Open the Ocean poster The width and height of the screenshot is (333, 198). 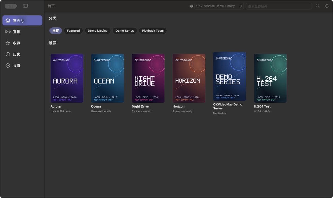click(x=107, y=78)
